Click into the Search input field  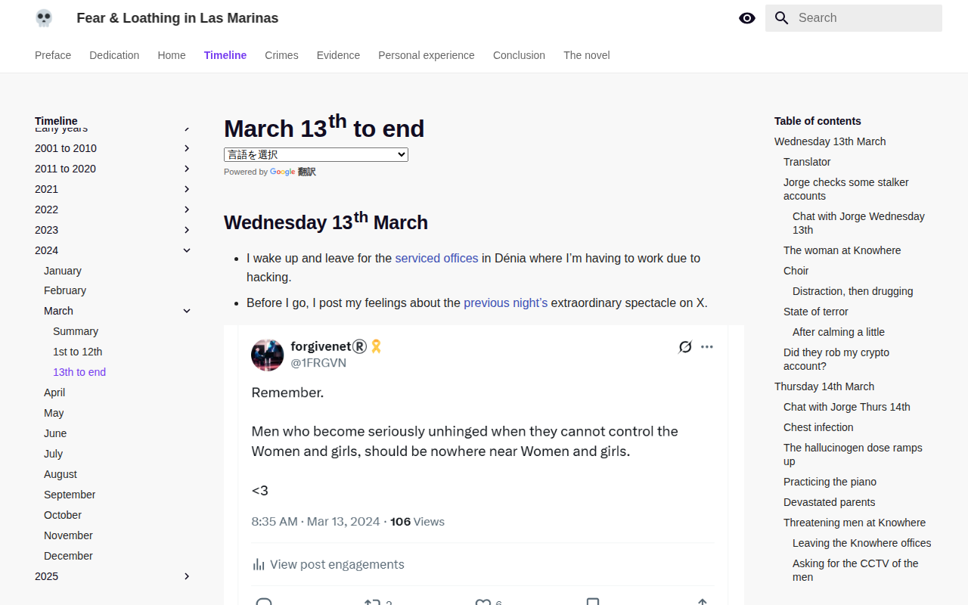(x=867, y=18)
